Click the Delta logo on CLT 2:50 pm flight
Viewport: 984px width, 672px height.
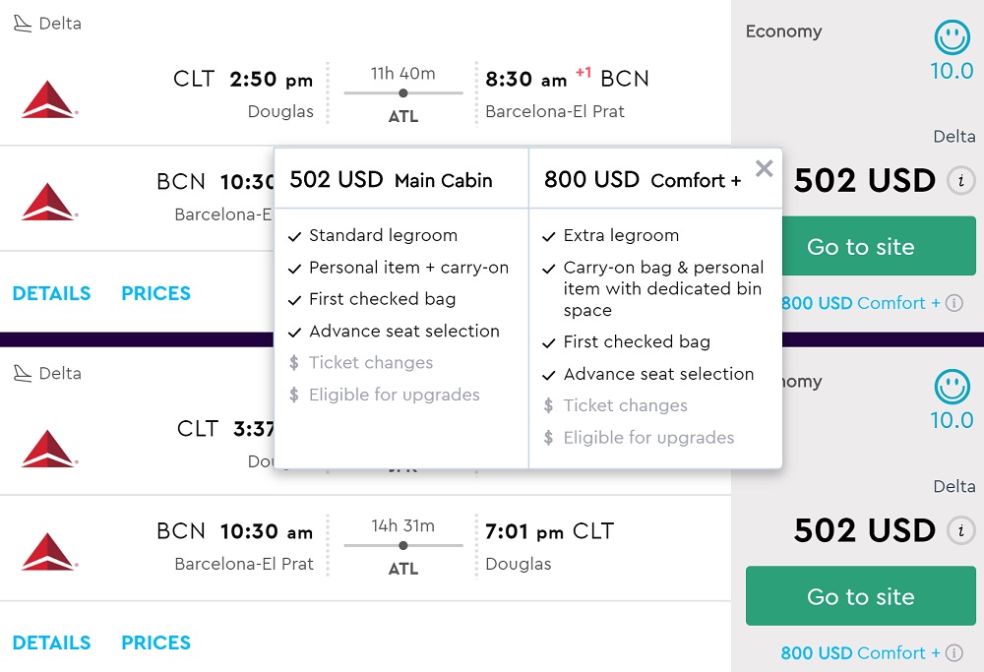pos(48,99)
